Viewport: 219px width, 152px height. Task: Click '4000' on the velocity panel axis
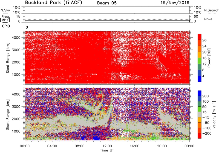(16, 94)
